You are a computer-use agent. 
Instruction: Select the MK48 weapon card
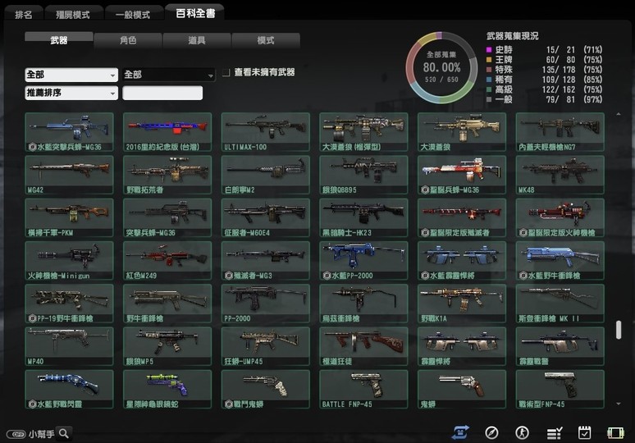(x=560, y=175)
